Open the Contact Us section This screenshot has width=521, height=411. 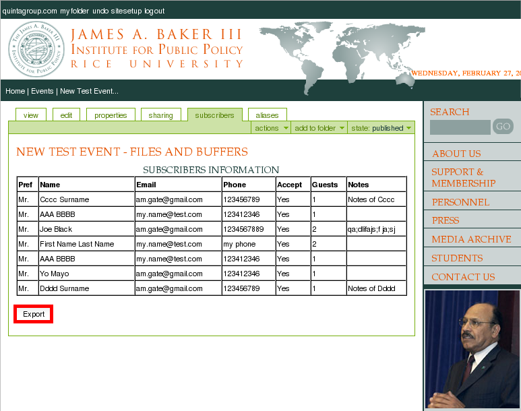(463, 277)
